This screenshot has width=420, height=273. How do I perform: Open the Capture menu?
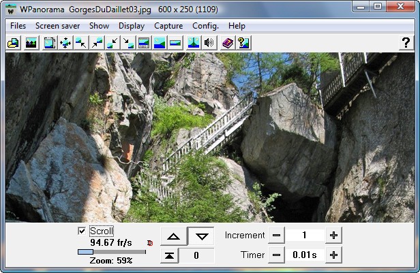pyautogui.click(x=168, y=26)
